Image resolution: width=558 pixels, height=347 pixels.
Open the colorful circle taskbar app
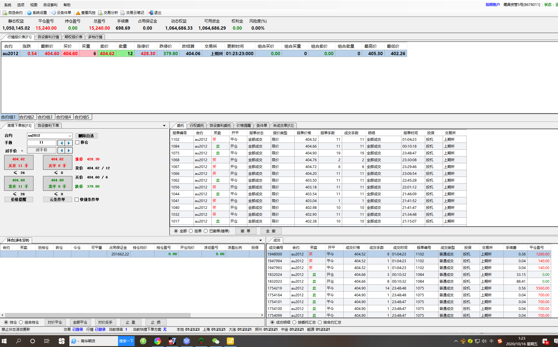coord(157,341)
